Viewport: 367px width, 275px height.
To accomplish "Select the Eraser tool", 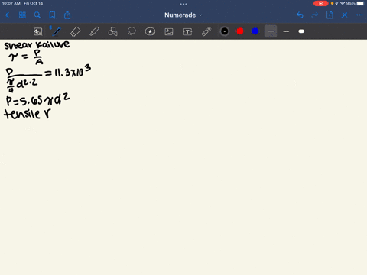I will (75, 31).
